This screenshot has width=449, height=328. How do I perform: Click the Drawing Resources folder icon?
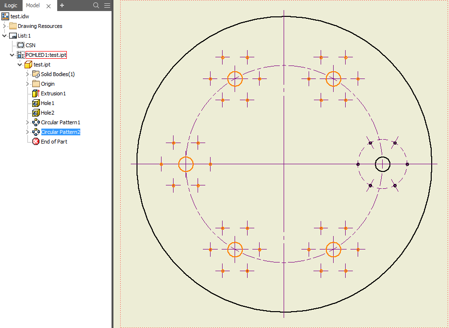coord(13,26)
